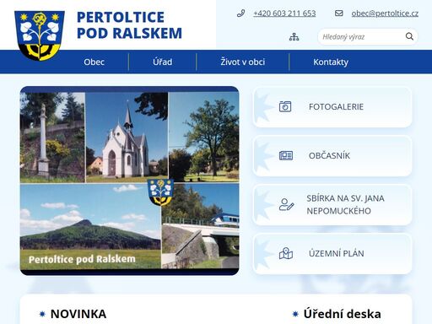Viewport: 432px width, 324px height.
Task: Open the Úřad menu
Action: 162,62
